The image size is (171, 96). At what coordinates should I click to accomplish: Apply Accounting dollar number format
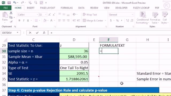[111, 20]
